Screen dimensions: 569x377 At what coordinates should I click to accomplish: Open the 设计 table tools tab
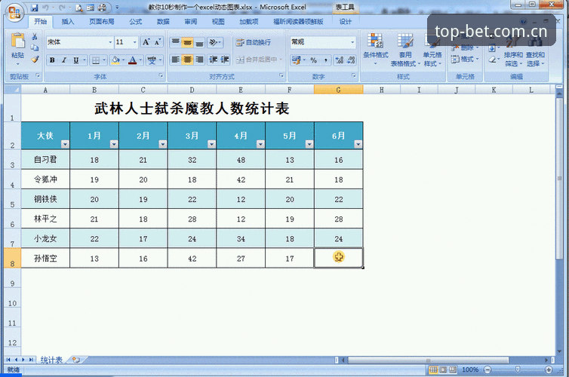coord(345,22)
